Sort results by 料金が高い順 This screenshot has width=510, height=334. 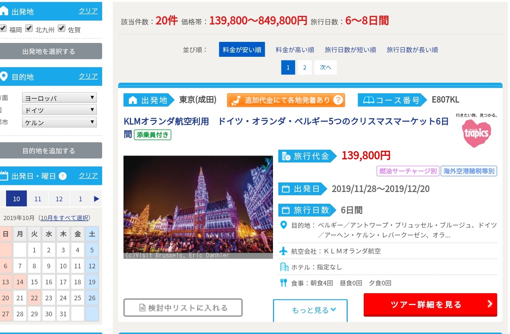[x=295, y=50]
